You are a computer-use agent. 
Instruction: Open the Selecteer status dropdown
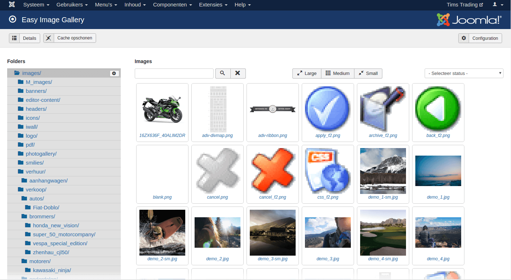click(464, 73)
